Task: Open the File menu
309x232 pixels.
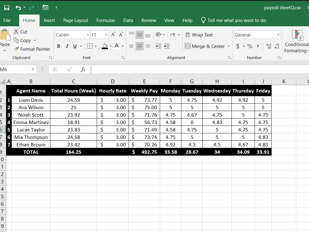Action: 7,20
